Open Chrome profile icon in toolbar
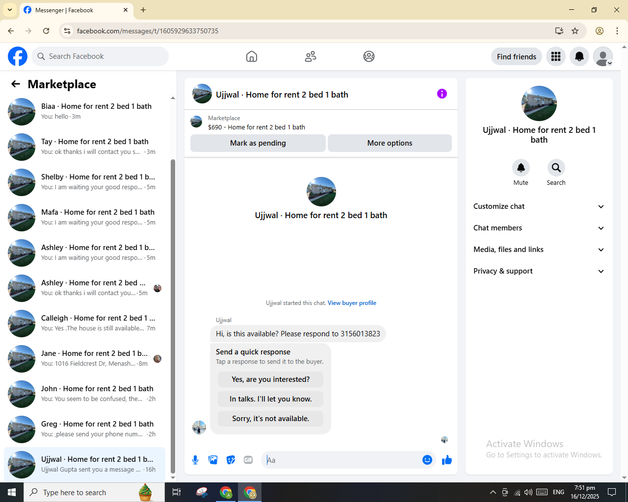Viewport: 628px width, 502px height. coord(600,31)
